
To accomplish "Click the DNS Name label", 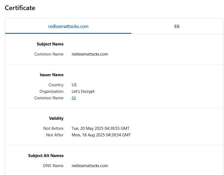I will pos(53,166).
